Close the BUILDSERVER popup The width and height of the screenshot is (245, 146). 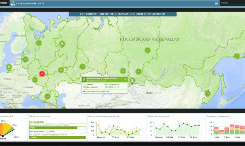tap(125, 79)
